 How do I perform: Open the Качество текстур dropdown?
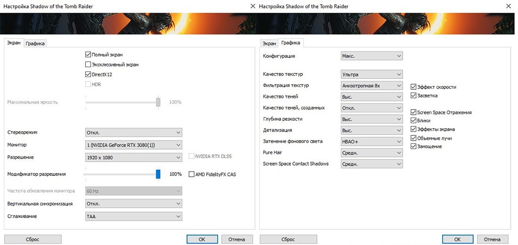[x=372, y=74]
